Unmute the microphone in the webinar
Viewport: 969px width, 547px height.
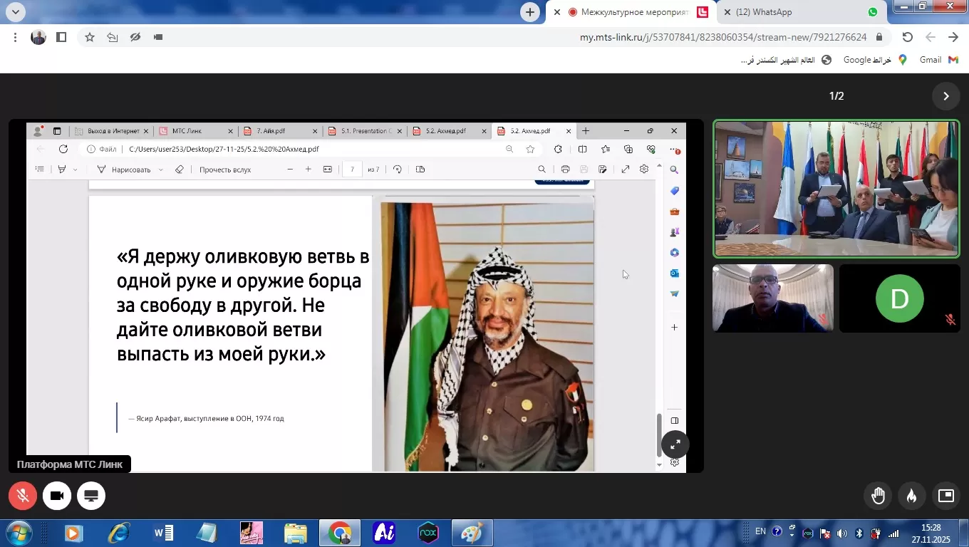tap(23, 496)
